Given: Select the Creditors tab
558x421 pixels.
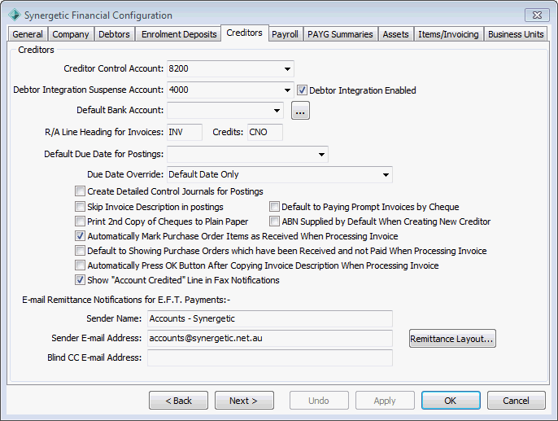Looking at the screenshot, I should (245, 33).
